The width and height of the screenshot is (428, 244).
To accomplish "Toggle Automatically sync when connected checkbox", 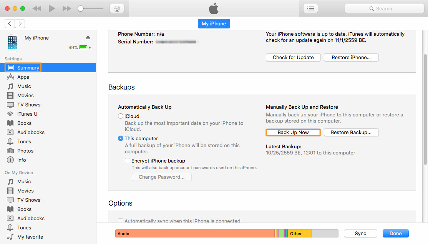I will [120, 221].
